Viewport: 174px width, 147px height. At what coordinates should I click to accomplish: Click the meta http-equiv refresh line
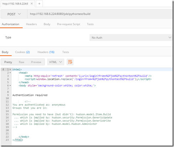[x=88, y=76]
